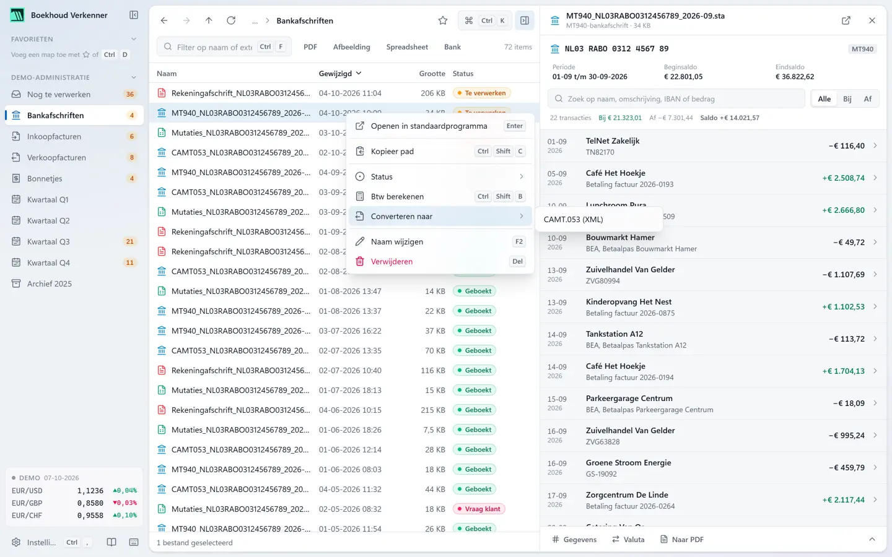The image size is (892, 557).
Task: Collapse the Demo-administratie section
Action: click(134, 77)
